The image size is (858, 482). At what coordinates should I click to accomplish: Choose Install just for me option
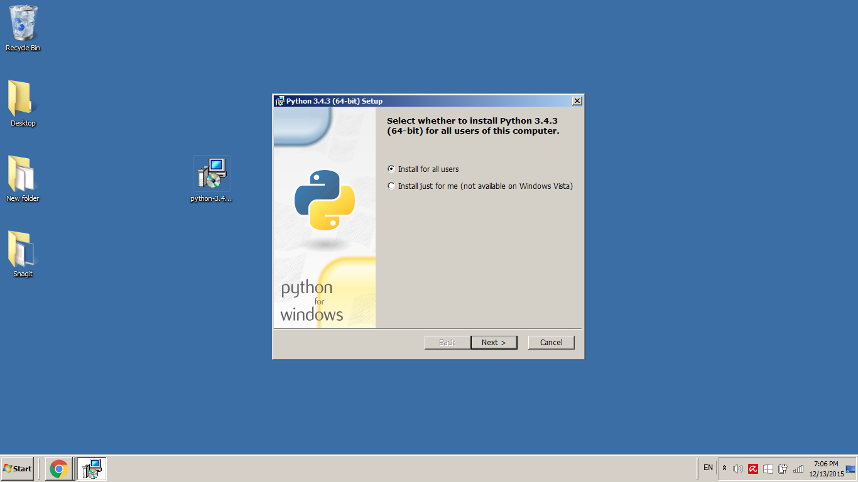[x=481, y=186]
